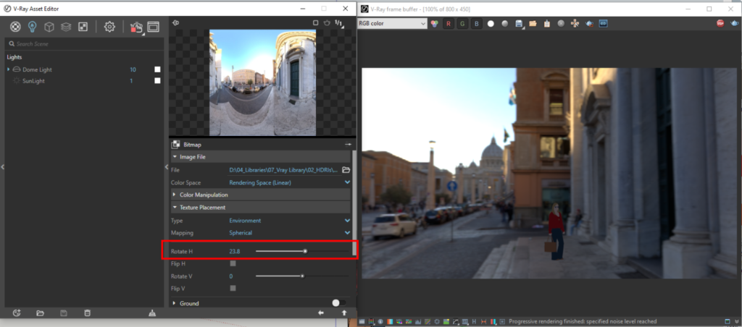Toggle Red channel R button
This screenshot has height=327, width=742.
point(449,23)
